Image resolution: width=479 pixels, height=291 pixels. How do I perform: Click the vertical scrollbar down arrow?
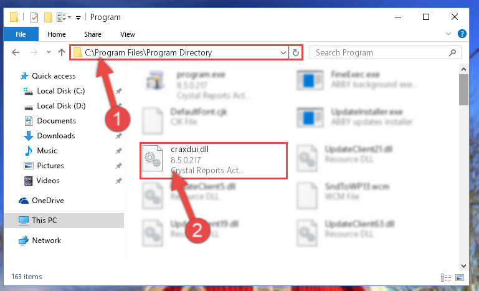tap(463, 266)
